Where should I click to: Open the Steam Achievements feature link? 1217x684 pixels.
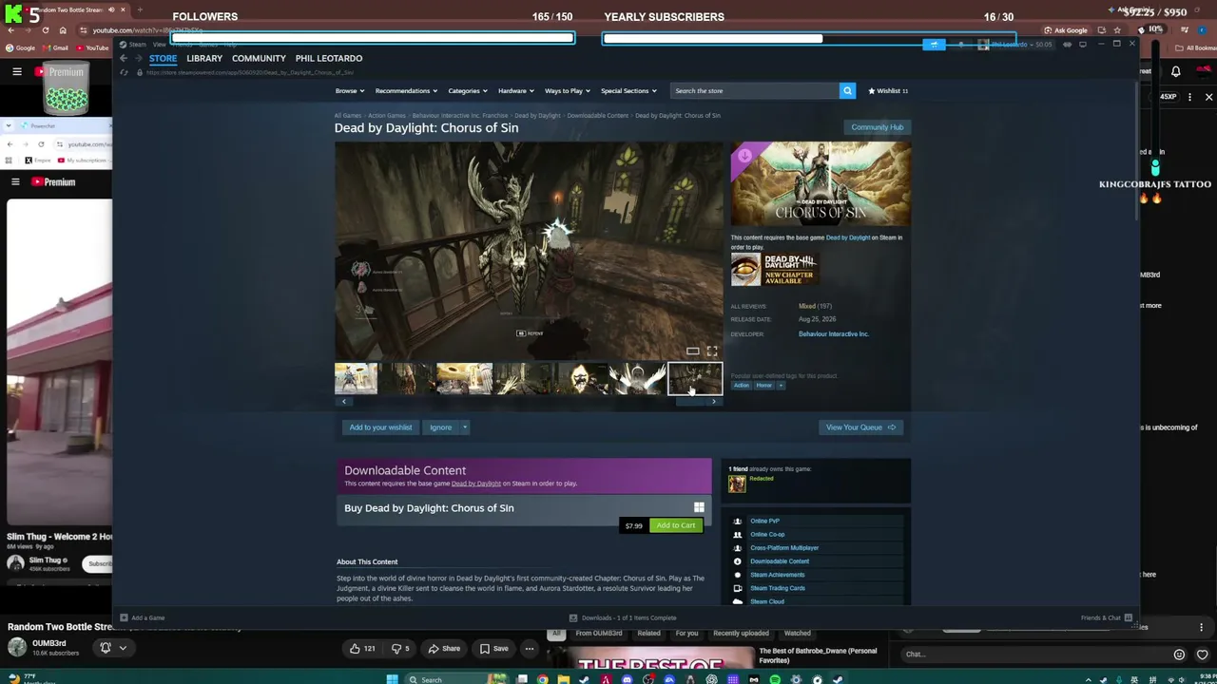pyautogui.click(x=778, y=575)
